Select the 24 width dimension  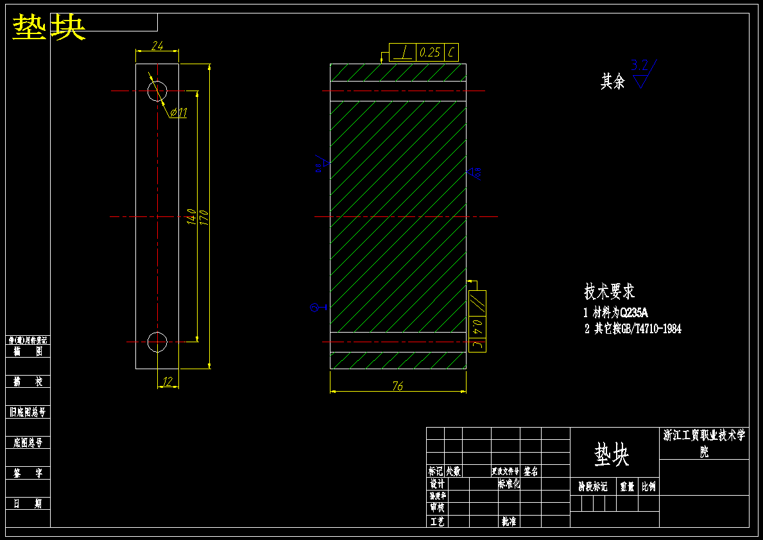pos(157,46)
